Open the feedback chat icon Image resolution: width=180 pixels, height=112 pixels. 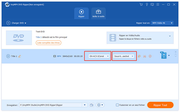152,4
